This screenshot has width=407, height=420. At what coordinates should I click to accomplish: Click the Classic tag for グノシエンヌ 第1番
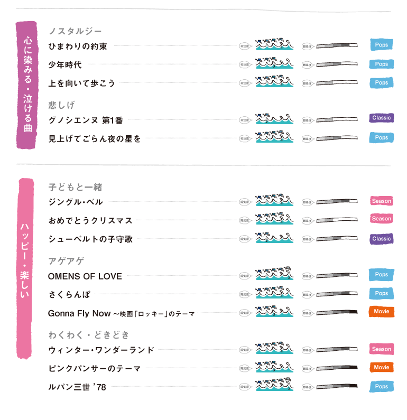point(381,118)
